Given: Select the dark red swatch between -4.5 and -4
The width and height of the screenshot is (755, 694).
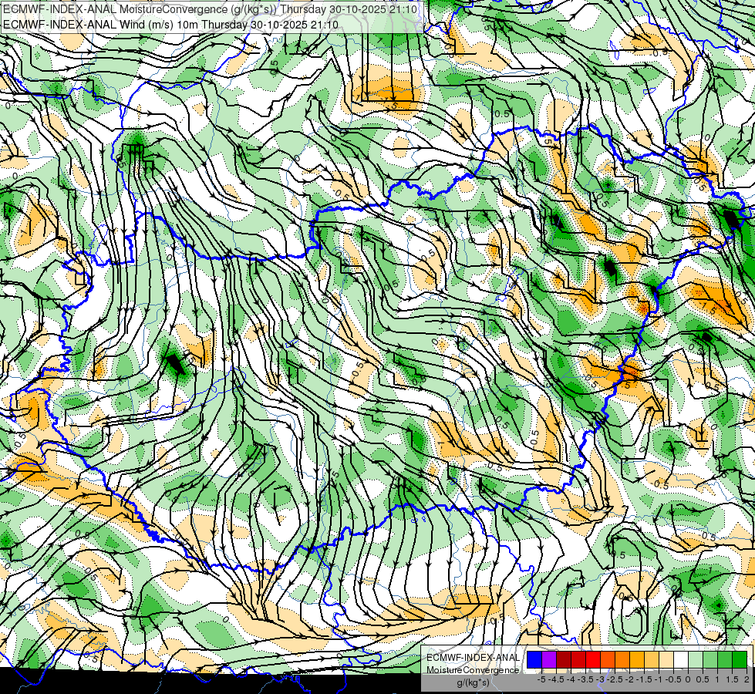Looking at the screenshot, I should [564, 660].
